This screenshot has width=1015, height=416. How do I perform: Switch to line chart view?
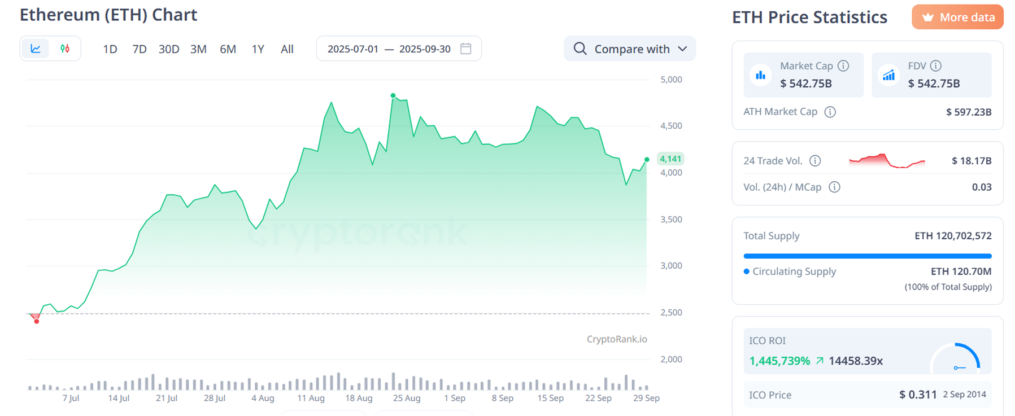point(36,49)
